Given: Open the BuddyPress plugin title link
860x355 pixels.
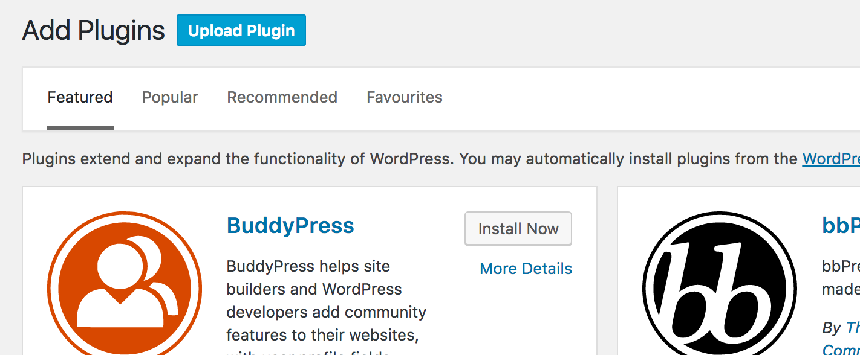Looking at the screenshot, I should [290, 226].
